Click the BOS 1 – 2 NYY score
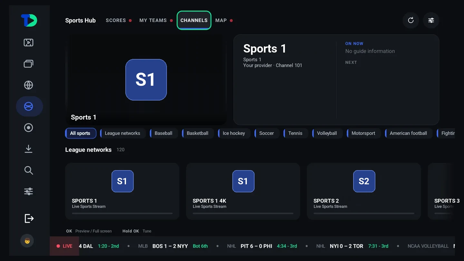 (170, 246)
